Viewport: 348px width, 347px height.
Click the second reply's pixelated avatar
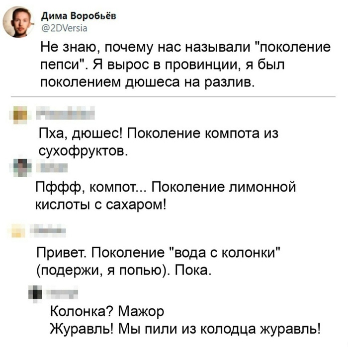click(x=22, y=168)
